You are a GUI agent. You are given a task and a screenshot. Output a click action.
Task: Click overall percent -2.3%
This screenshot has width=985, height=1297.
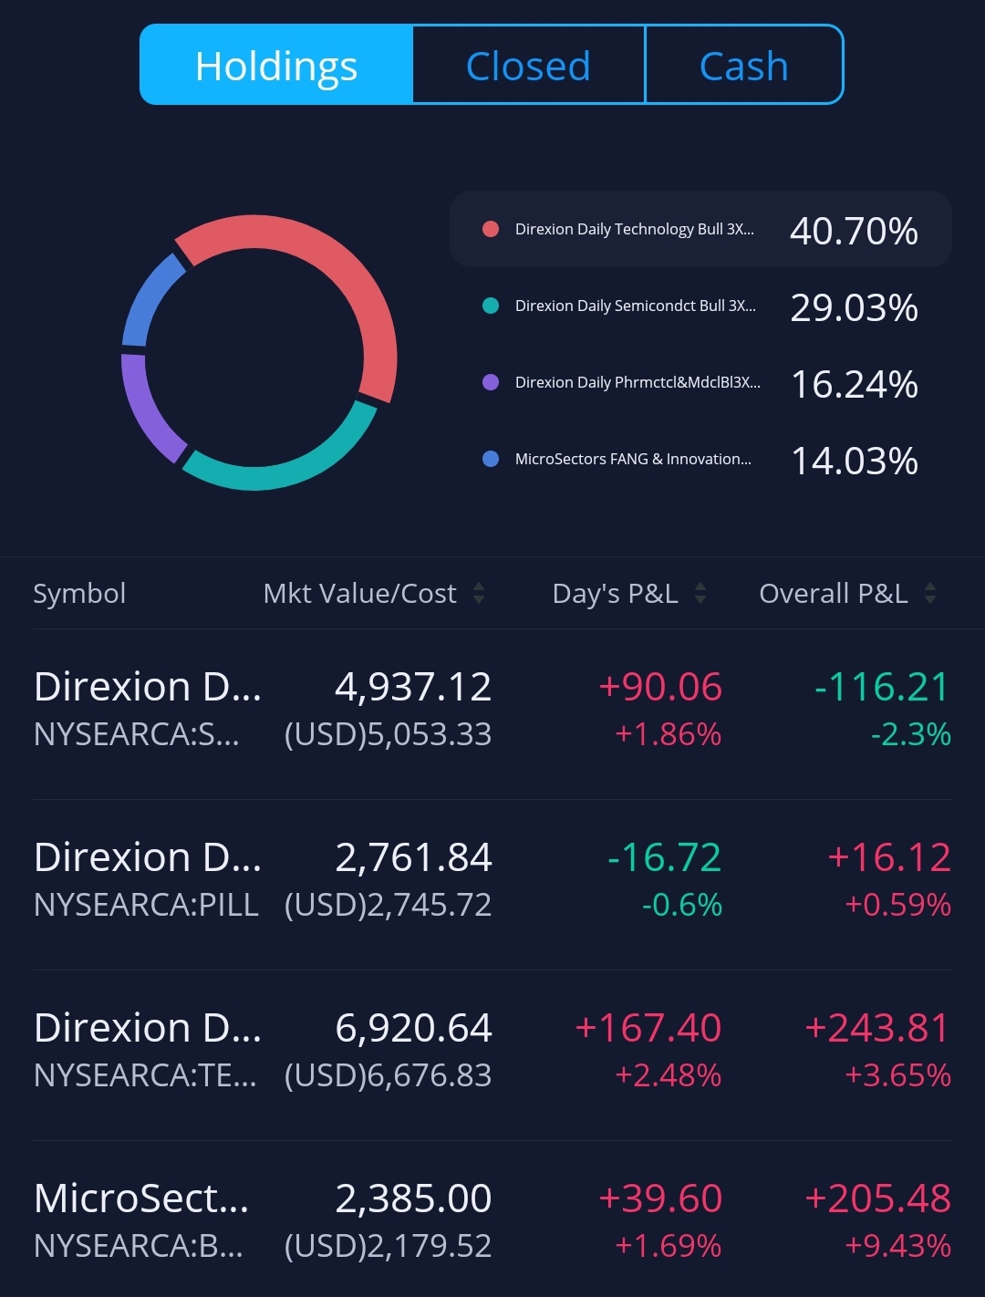pyautogui.click(x=910, y=734)
